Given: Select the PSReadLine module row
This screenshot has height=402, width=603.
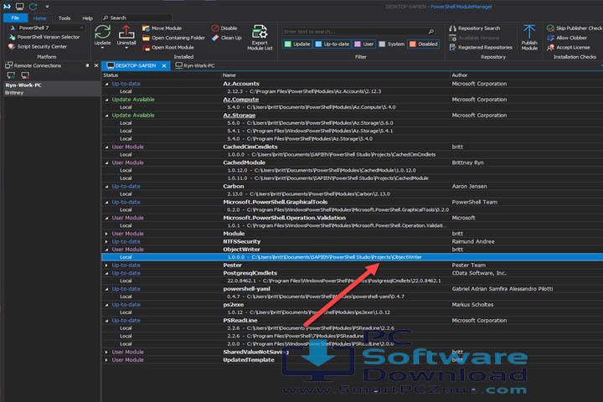Looking at the screenshot, I should (352, 321).
